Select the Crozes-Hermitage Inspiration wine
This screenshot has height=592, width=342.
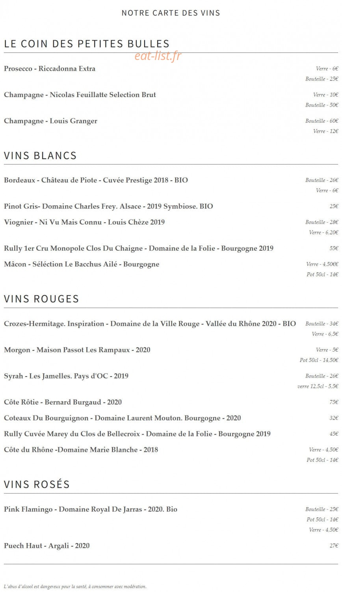click(x=150, y=324)
